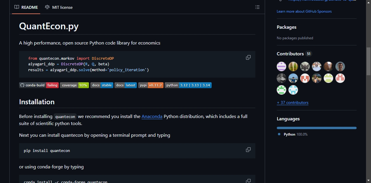Image resolution: width=371 pixels, height=183 pixels.
Task: Click the 'No packages published' text
Action: tap(295, 38)
